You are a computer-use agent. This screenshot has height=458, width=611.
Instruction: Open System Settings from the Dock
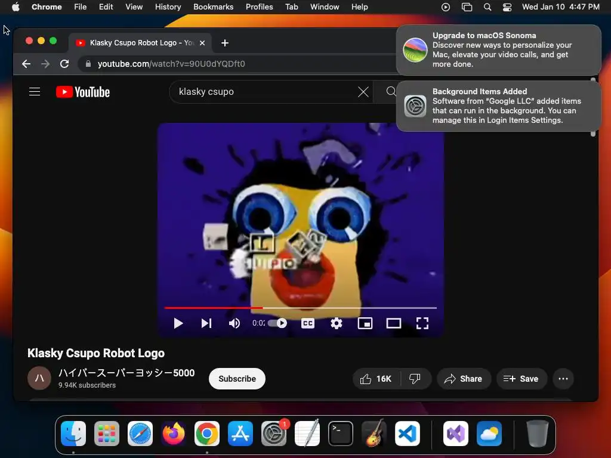click(273, 434)
